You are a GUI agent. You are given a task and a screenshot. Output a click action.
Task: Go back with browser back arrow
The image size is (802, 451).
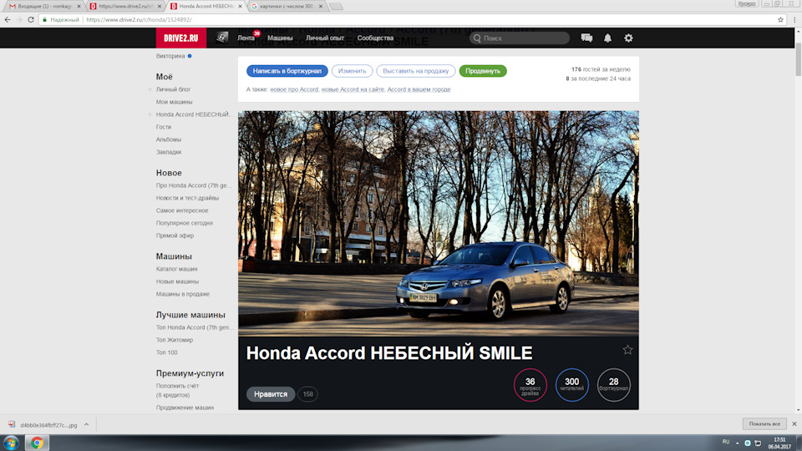8,19
